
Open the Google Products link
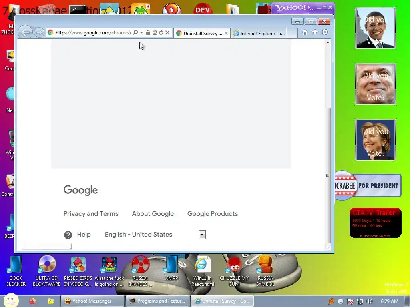(213, 214)
